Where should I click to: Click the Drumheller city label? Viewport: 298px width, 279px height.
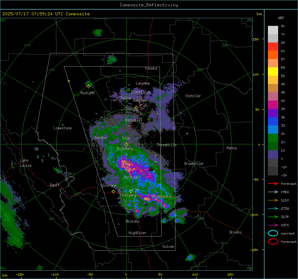coord(194,164)
